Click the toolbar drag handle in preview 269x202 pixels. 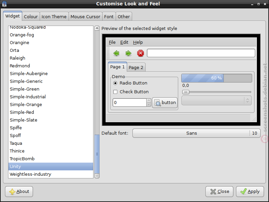[x=108, y=53]
